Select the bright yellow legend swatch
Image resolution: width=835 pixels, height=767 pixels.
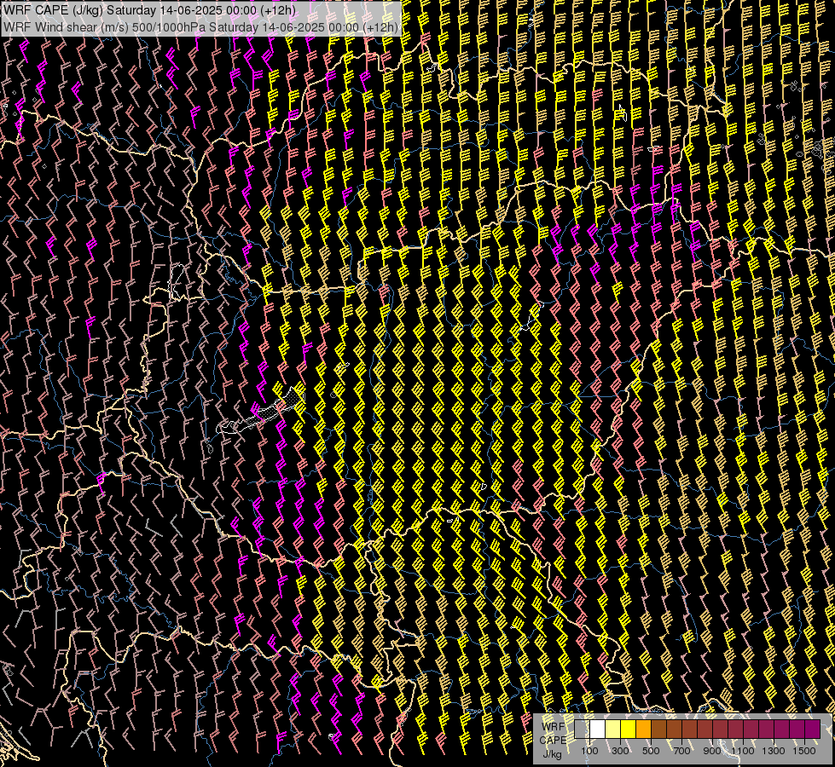629,729
